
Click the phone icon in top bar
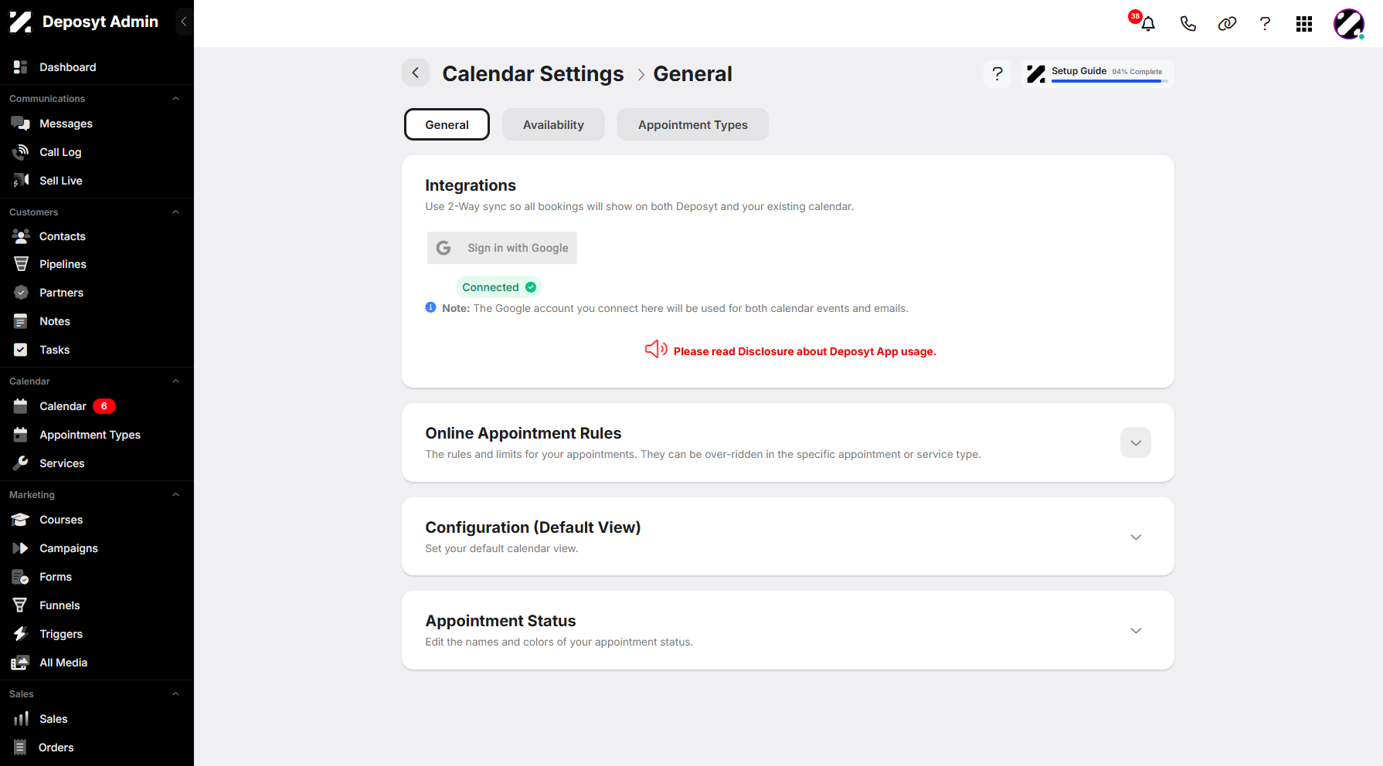coord(1188,24)
